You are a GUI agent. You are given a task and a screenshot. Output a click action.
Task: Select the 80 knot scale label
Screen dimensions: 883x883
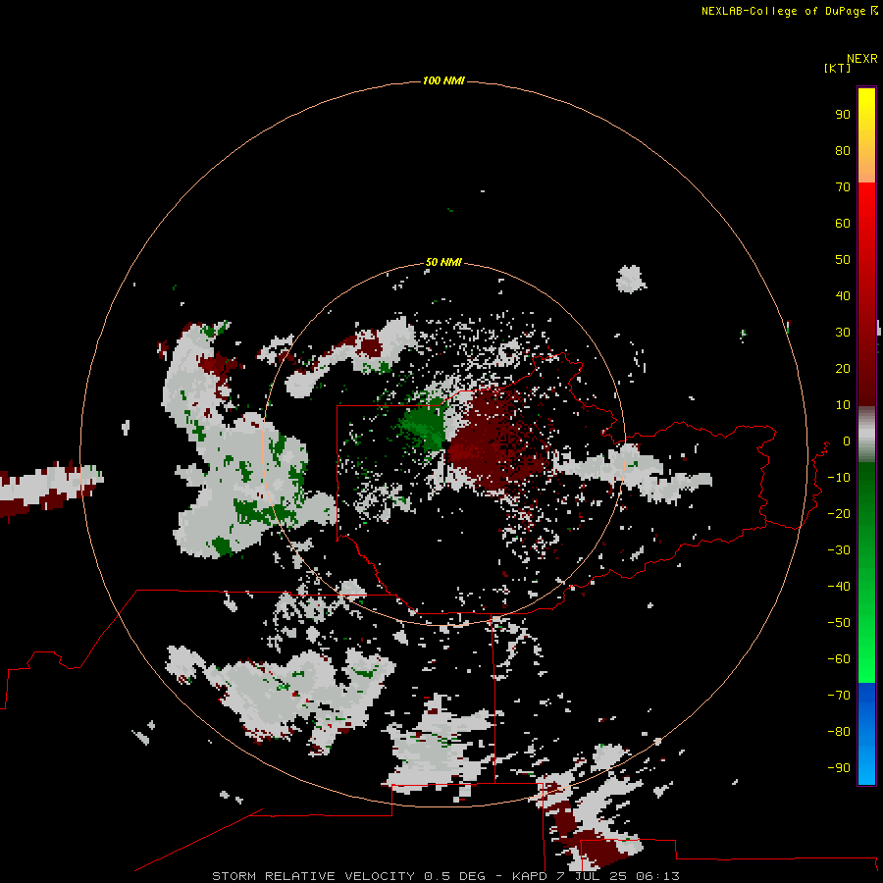tap(843, 151)
